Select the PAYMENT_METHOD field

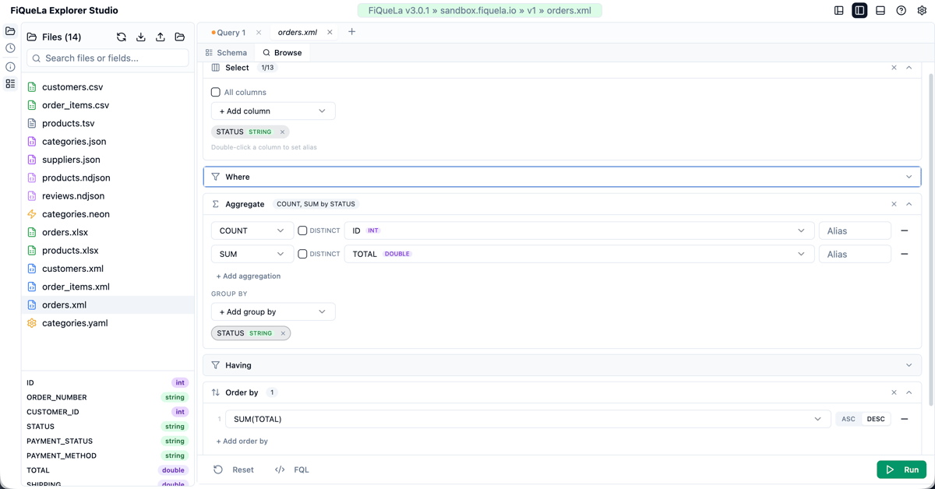108,456
